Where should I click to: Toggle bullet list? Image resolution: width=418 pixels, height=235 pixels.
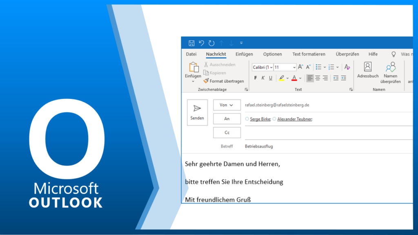click(318, 67)
